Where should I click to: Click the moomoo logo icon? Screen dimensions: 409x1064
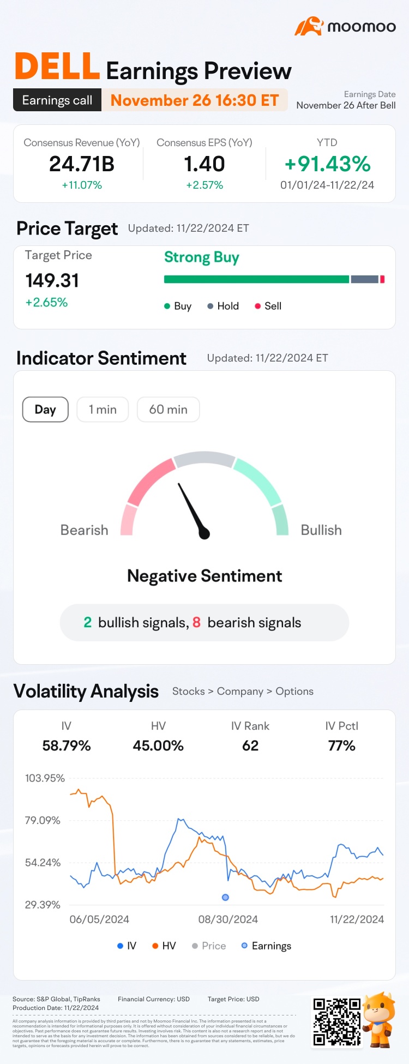click(309, 26)
